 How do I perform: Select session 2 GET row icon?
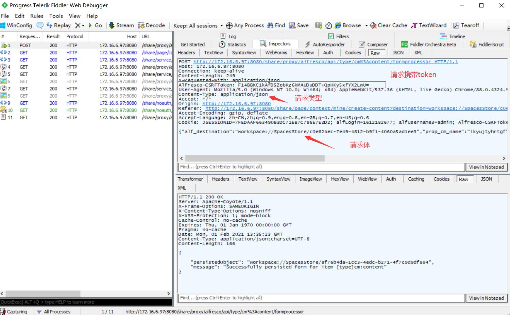click(x=4, y=53)
